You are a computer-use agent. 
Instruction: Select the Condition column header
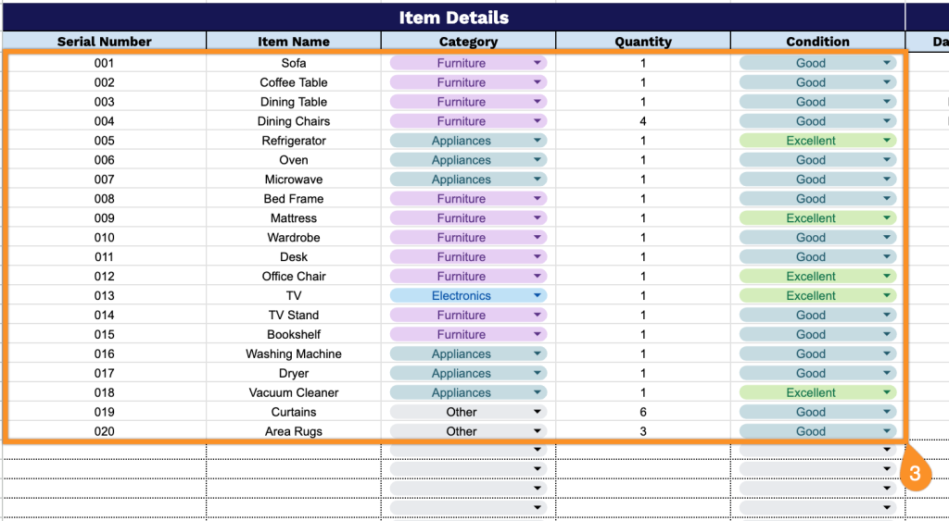(817, 42)
